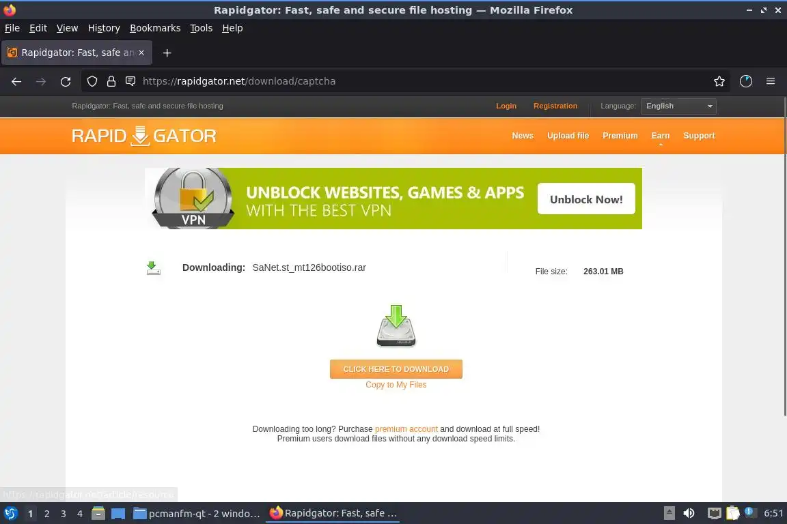Switch to virtual desktop 4
The image size is (787, 524).
click(x=80, y=514)
